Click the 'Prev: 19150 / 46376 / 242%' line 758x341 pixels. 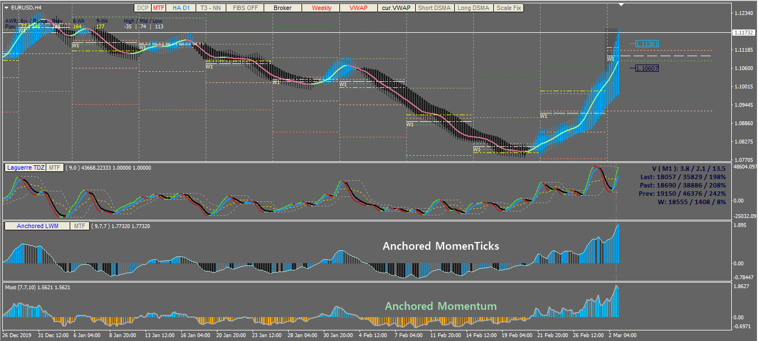[x=683, y=194]
